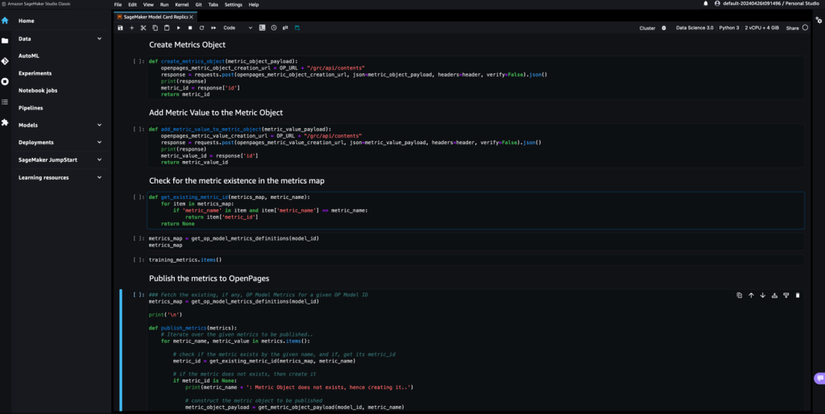Click the Data Science 3.0 image selector
This screenshot has height=414, width=825.
tap(694, 28)
